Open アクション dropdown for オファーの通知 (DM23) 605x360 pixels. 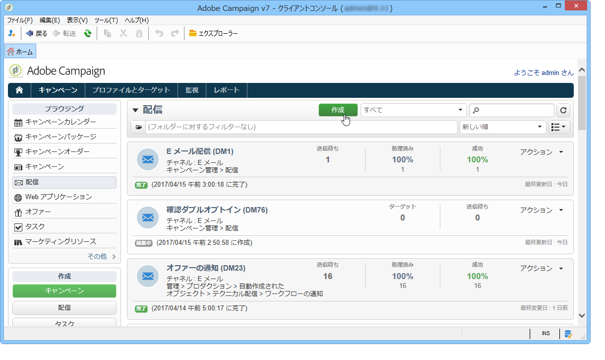coord(542,268)
